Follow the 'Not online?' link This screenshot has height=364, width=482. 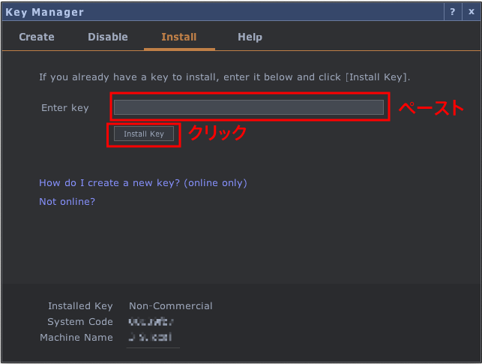[67, 201]
